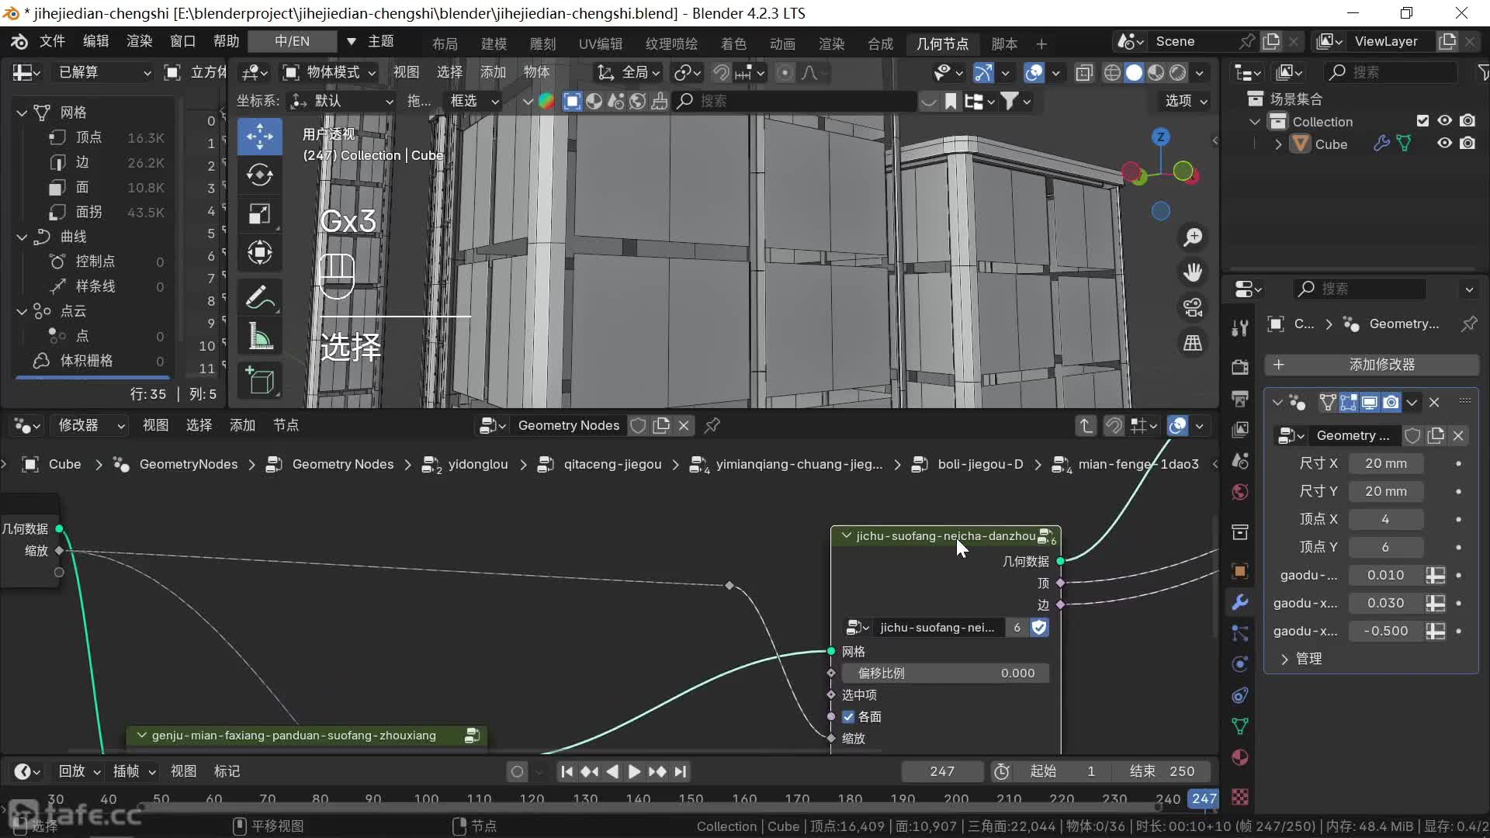The height and width of the screenshot is (838, 1490).
Task: Select the Rotate tool
Action: (x=259, y=175)
